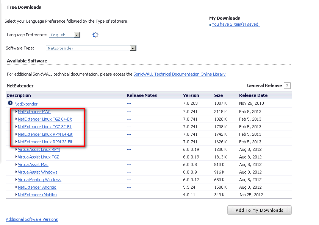Image resolution: width=319 pixels, height=225 pixels.
Task: Click the Release Notes column header
Action: coord(142,95)
